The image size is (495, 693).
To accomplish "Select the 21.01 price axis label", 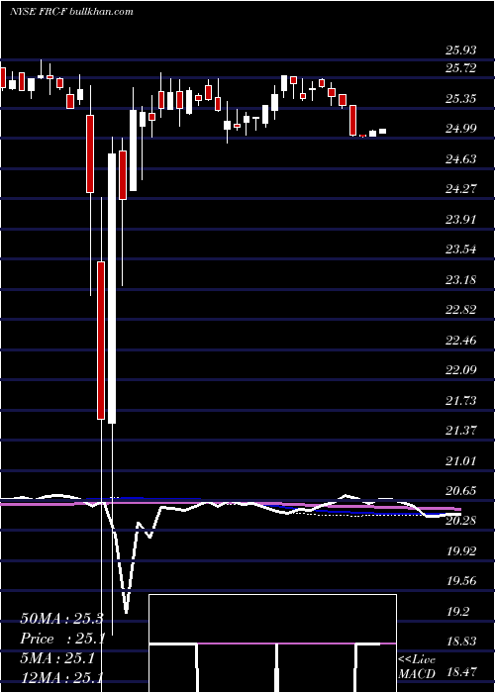I will click(x=460, y=461).
